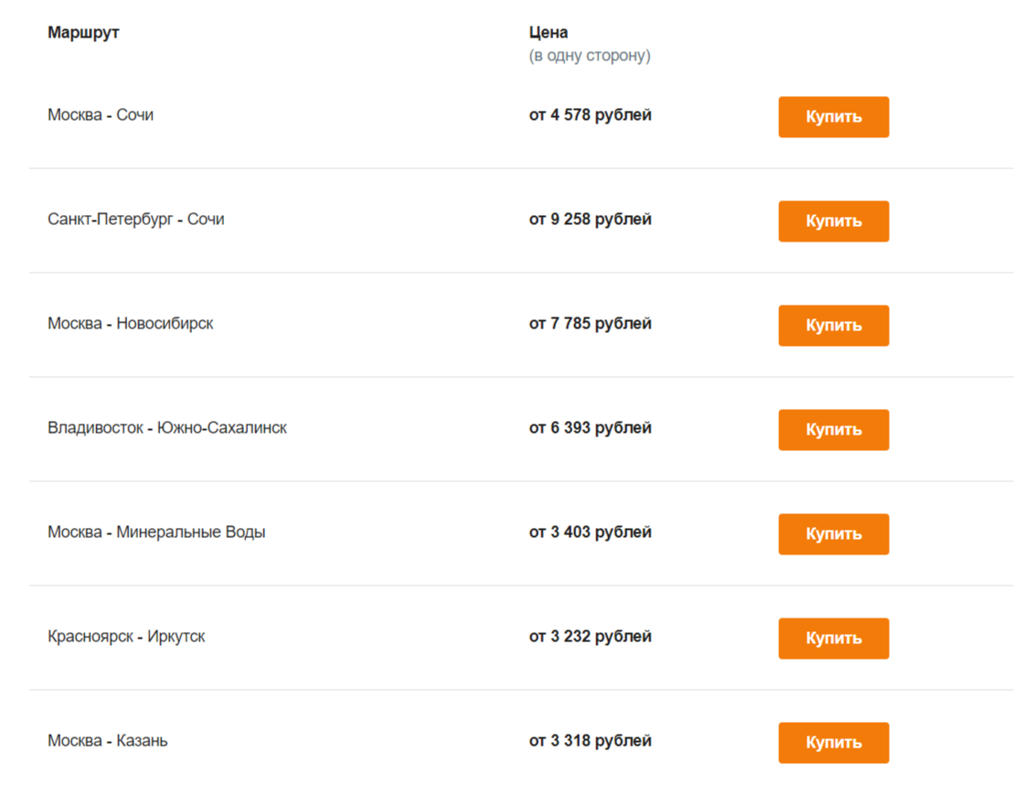Select the Москва - Минеральные Воды route

point(156,532)
